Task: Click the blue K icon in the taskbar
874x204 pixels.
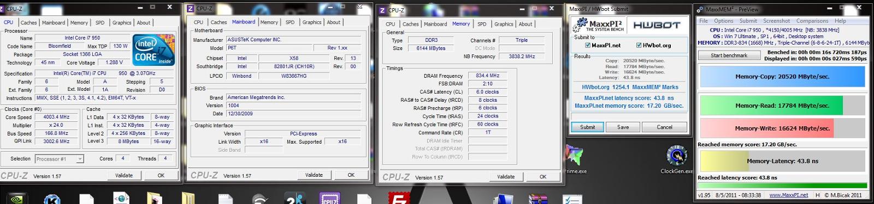Action: click(x=52, y=200)
